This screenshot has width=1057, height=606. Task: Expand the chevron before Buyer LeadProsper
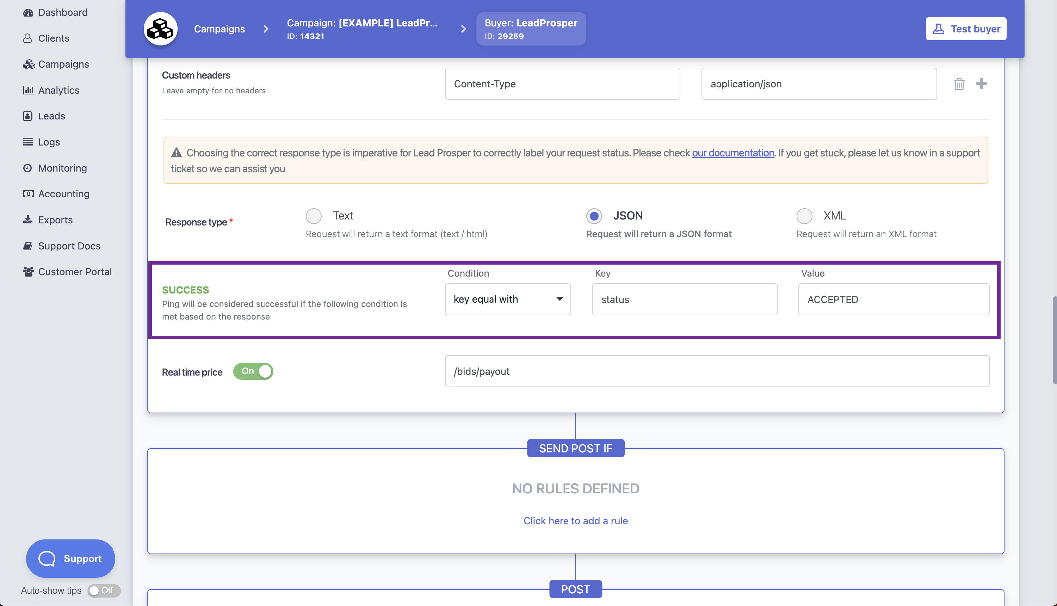[x=463, y=29]
